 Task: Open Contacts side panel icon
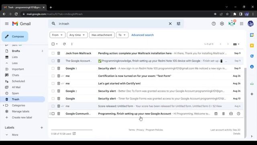coord(252,66)
